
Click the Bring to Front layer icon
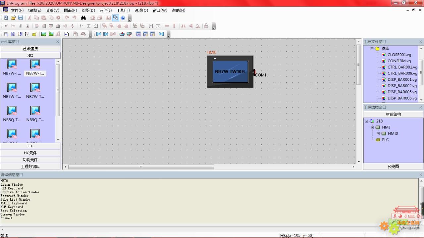(x=105, y=26)
